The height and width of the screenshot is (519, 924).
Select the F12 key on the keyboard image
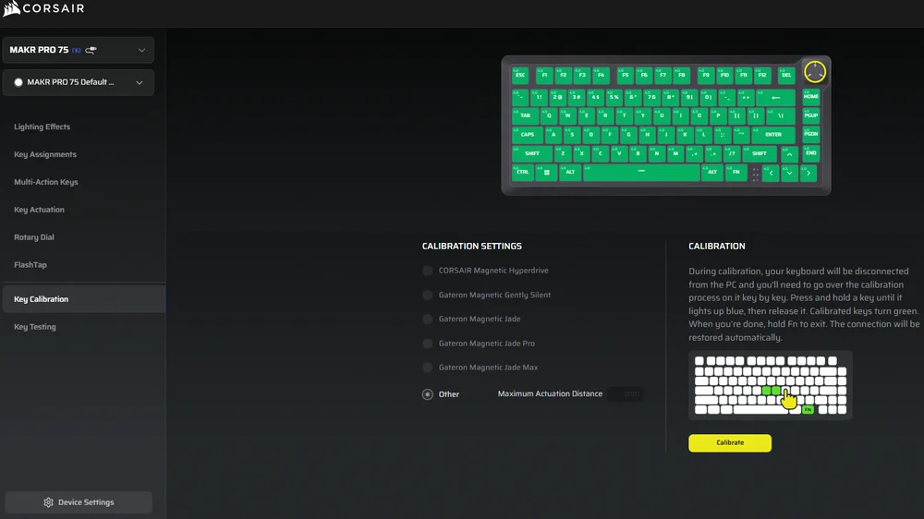point(762,75)
